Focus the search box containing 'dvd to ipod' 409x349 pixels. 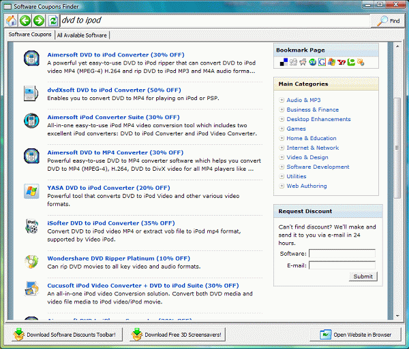point(215,20)
